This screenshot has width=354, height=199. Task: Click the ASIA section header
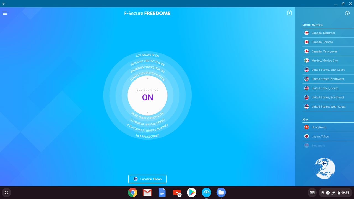coord(305,119)
